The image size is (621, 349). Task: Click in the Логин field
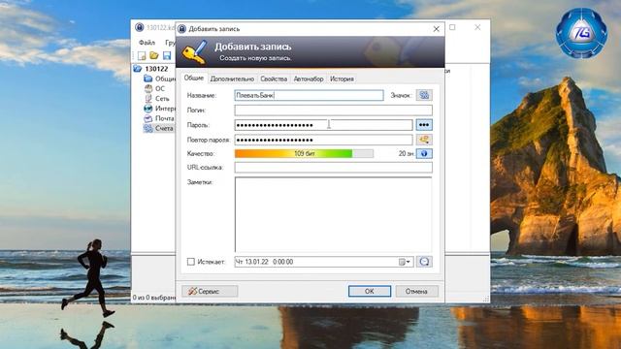(333, 110)
